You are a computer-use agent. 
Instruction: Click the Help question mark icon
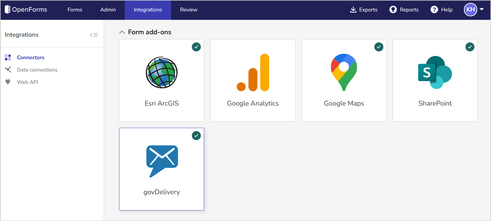(434, 10)
